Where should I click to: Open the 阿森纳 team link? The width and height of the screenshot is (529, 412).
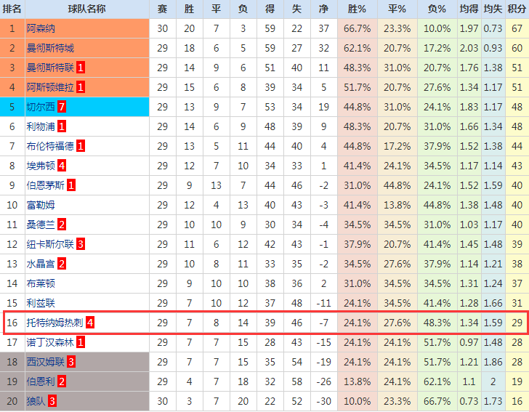(41, 28)
